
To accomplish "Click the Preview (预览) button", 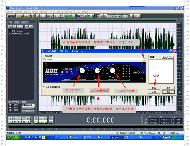I will point(154,88).
